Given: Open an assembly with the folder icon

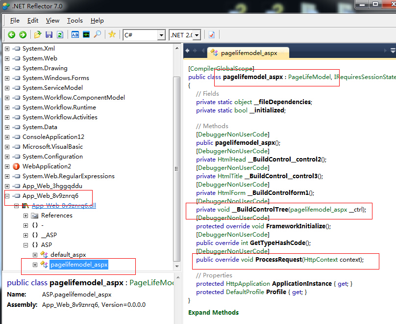Looking at the screenshot, I should (38, 34).
